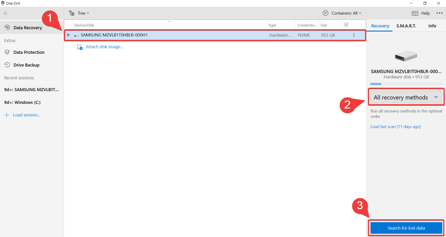Image resolution: width=446 pixels, height=237 pixels.
Task: Click the Hardware... type cell
Action: click(x=280, y=35)
